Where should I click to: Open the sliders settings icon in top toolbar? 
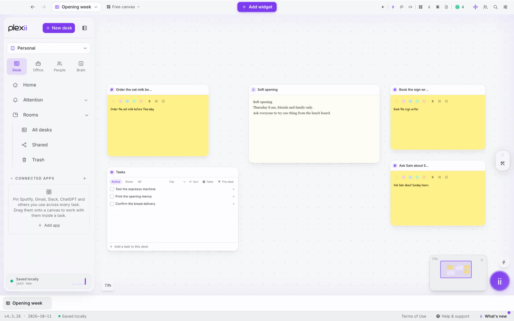(505, 7)
